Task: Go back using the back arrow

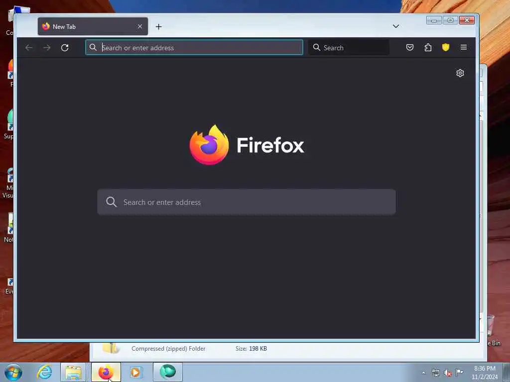Action: pos(29,48)
